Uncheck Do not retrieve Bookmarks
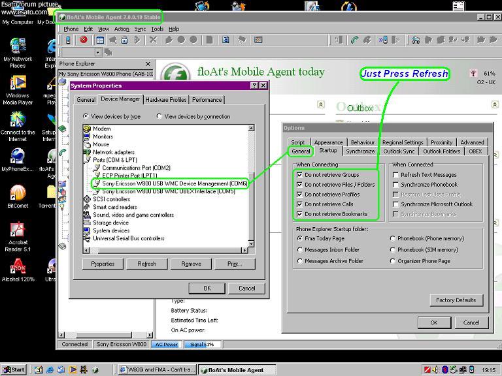The height and width of the screenshot is (376, 502). 299,214
